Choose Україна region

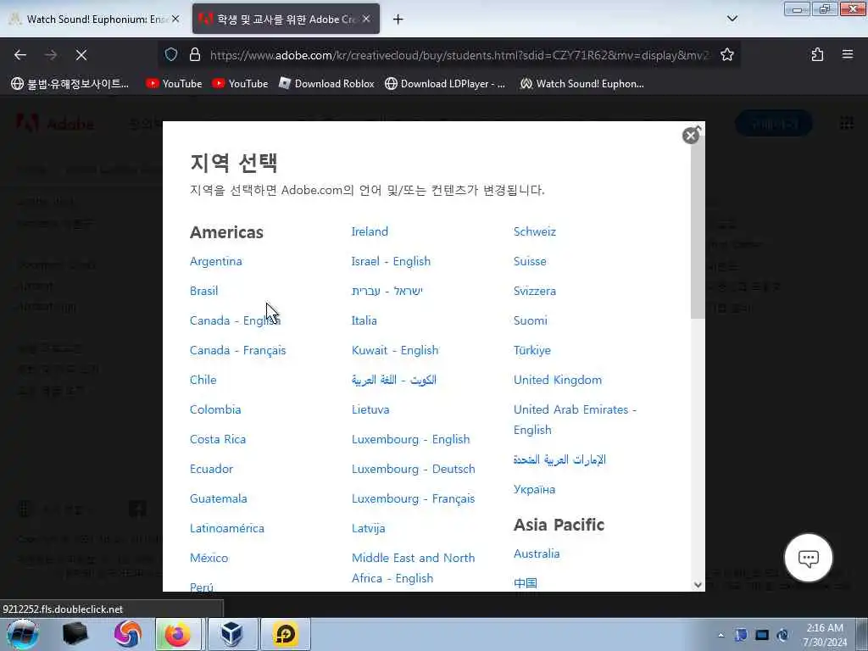[x=534, y=489]
